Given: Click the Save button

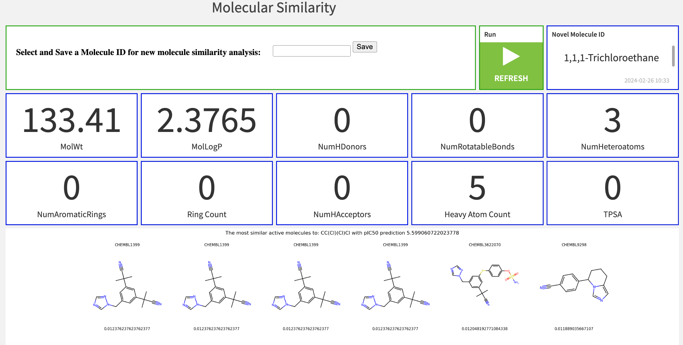Looking at the screenshot, I should (364, 47).
